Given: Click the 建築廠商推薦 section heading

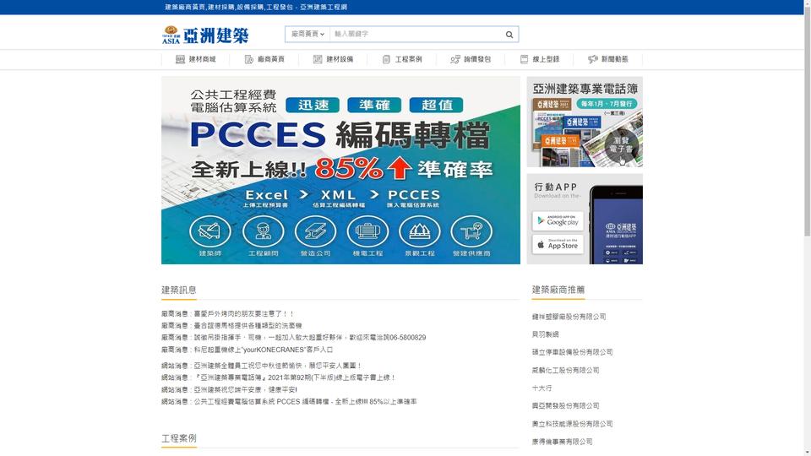Looking at the screenshot, I should (558, 290).
